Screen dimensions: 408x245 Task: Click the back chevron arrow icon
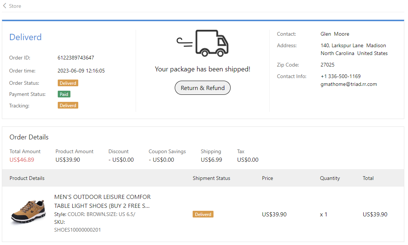coord(4,6)
